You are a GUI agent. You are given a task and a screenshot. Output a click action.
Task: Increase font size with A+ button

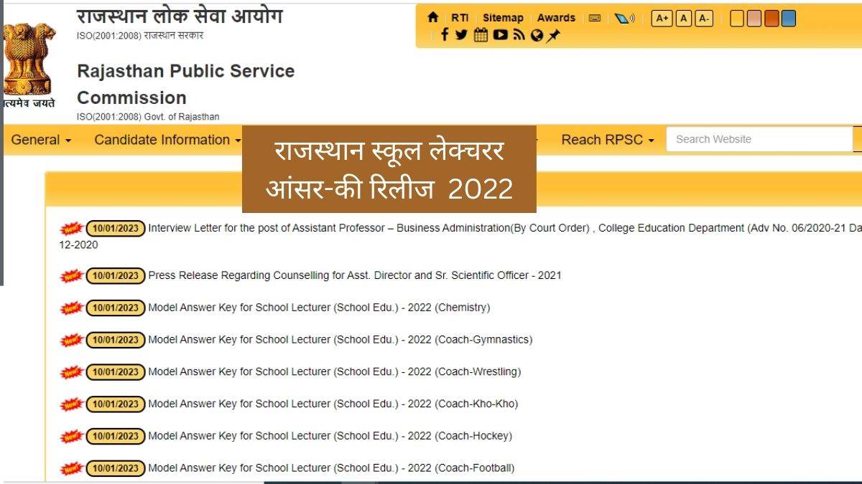pyautogui.click(x=662, y=18)
